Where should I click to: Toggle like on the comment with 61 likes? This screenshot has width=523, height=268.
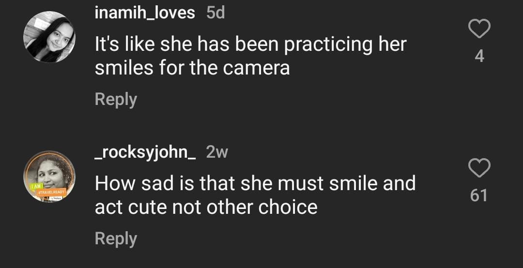coord(479,168)
